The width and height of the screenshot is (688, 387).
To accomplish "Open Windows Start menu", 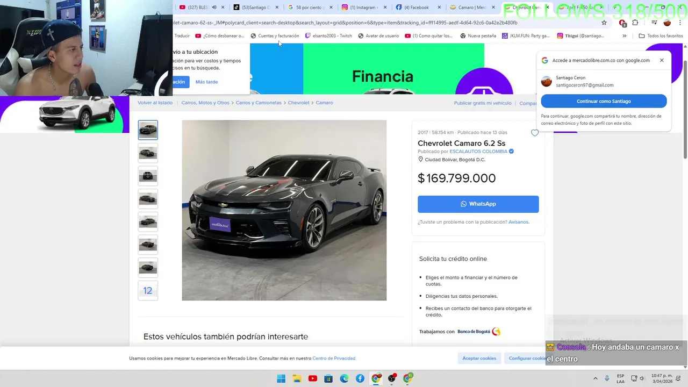I will [x=281, y=378].
